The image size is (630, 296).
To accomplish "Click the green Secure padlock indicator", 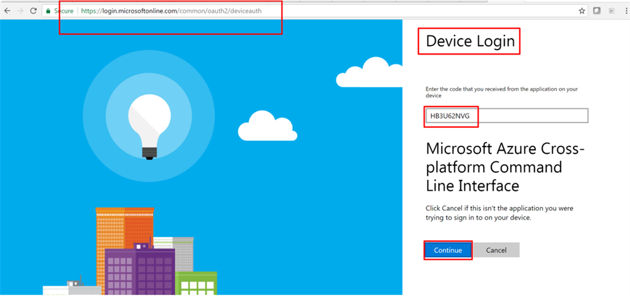I will pyautogui.click(x=59, y=11).
